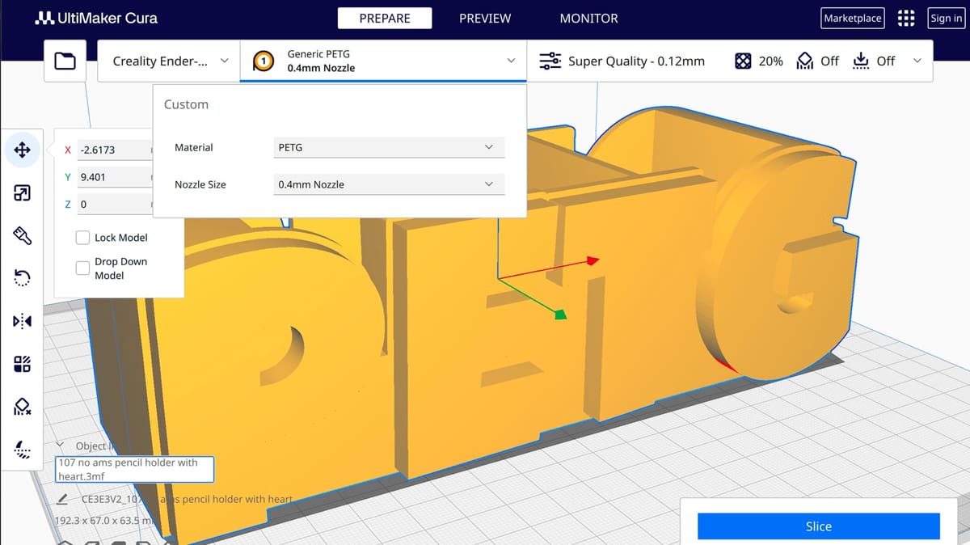Viewport: 970px width, 545px height.
Task: Select the Support Blocker tool icon
Action: point(22,408)
